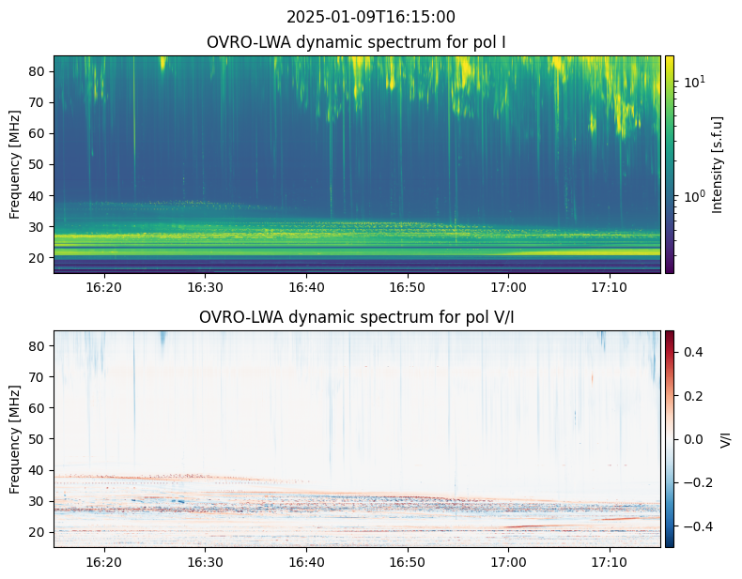Click the 50 MHz tick on bottom plot
This screenshot has width=742, height=579.
(x=39, y=439)
